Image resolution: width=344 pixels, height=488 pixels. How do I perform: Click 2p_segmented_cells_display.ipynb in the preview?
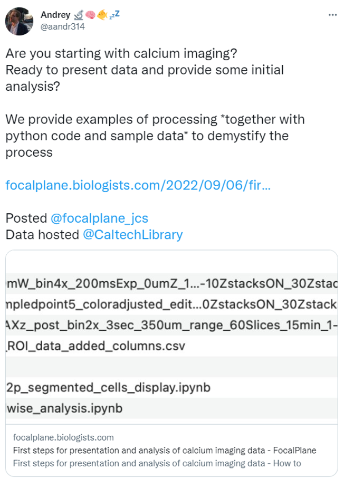(x=108, y=388)
